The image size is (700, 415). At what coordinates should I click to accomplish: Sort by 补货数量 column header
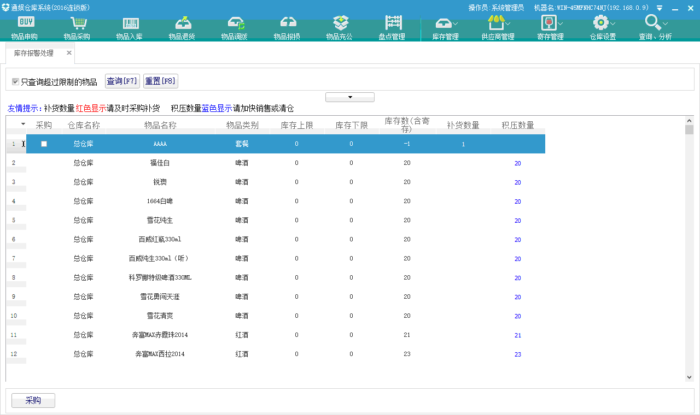(463, 125)
